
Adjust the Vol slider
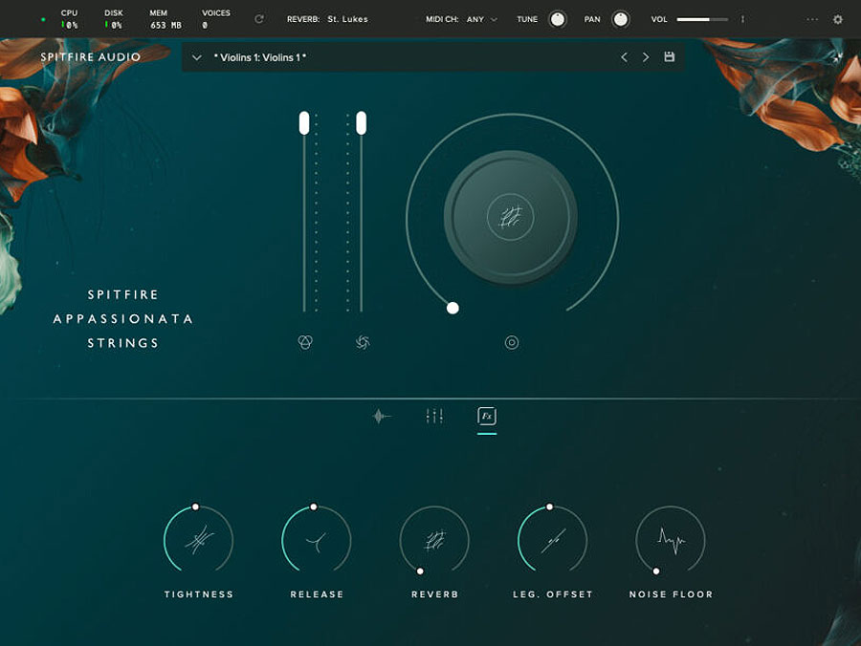pos(702,19)
